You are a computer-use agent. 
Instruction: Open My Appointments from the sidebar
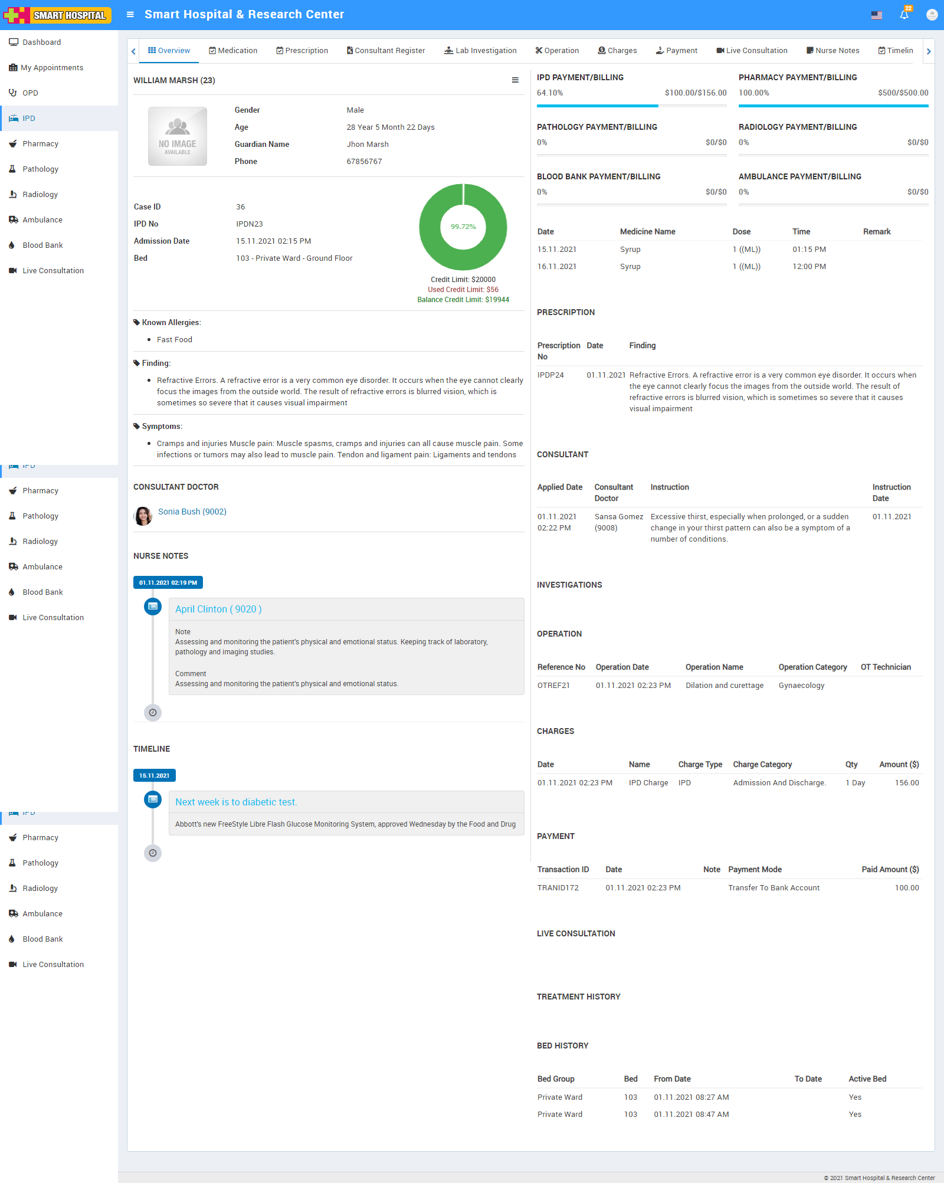point(52,67)
